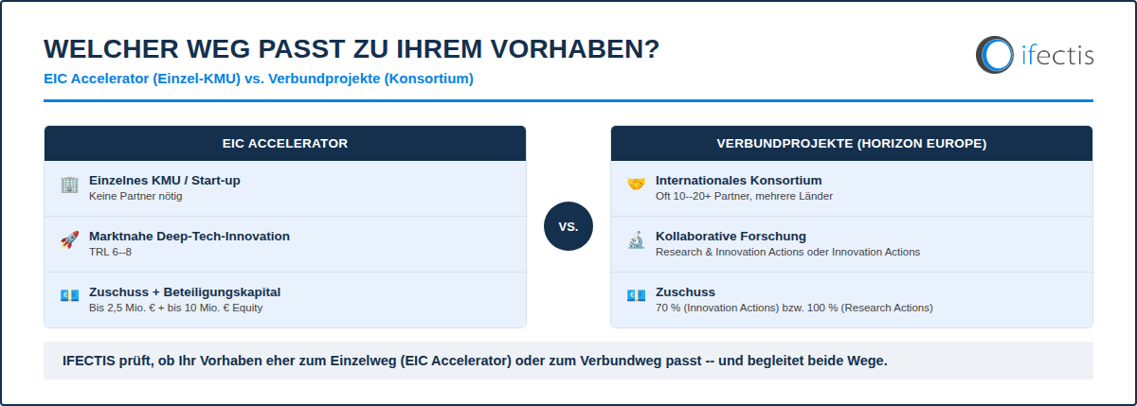Screen dimensions: 1137x406
Task: Click the building icon beside Einzelnes KMU
Action: pos(68,185)
